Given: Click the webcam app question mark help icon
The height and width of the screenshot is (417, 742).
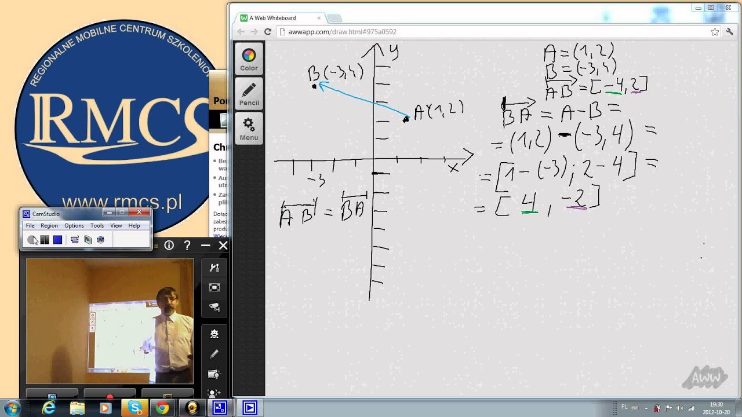Looking at the screenshot, I should pyautogui.click(x=187, y=246).
